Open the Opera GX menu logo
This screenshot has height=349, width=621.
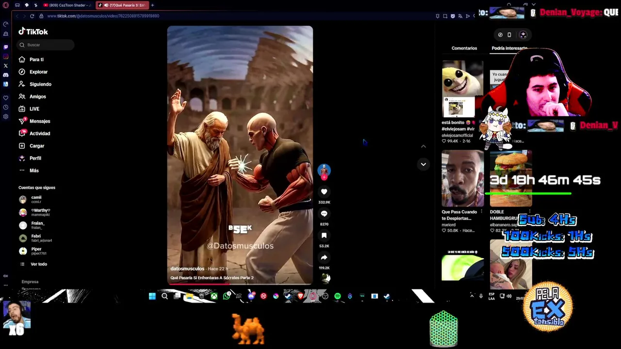tap(6, 5)
